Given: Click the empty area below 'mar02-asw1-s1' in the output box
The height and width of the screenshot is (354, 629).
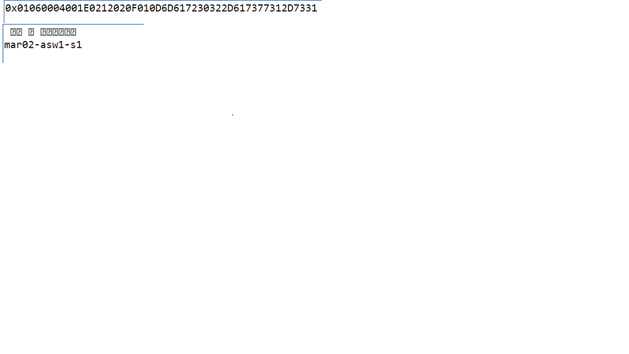Looking at the screenshot, I should (x=72, y=57).
